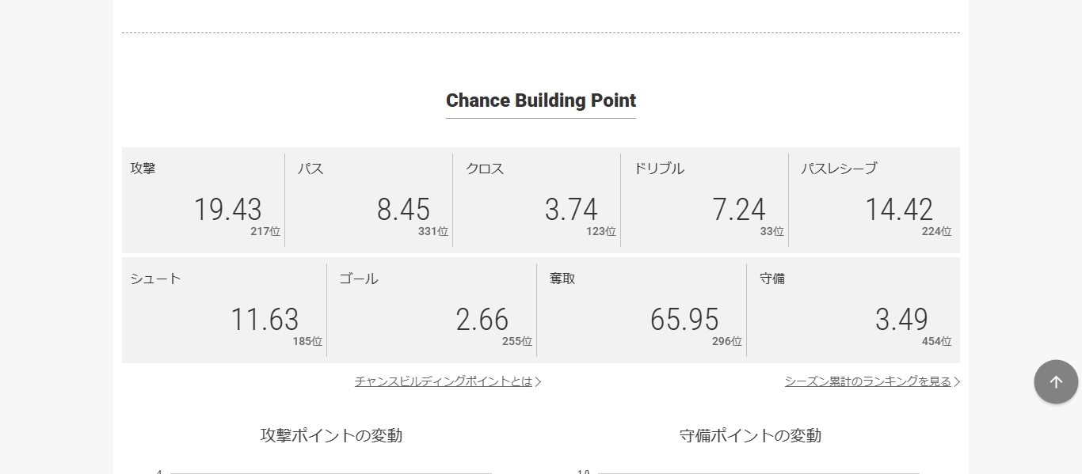This screenshot has height=474, width=1082.
Task: Click the 守備 stat card showing 3.49
Action: (853, 310)
